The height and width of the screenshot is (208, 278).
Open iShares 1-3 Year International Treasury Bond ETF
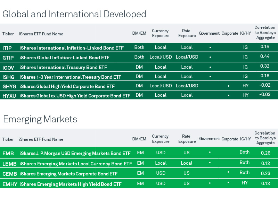70,77
